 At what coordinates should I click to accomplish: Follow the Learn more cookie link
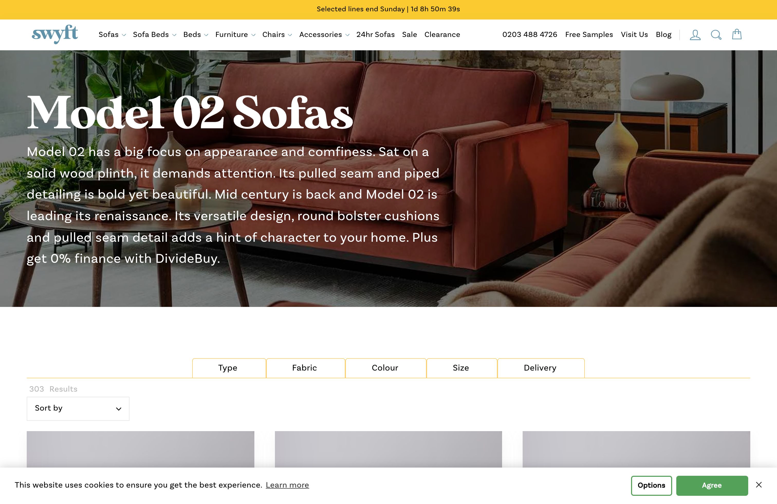click(287, 485)
